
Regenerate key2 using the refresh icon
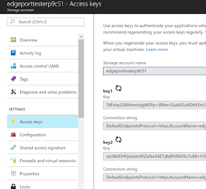coord(118,140)
